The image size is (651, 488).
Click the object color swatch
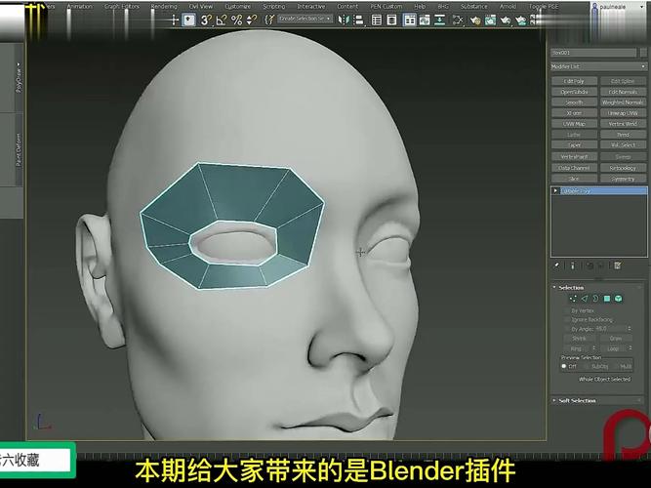(644, 53)
